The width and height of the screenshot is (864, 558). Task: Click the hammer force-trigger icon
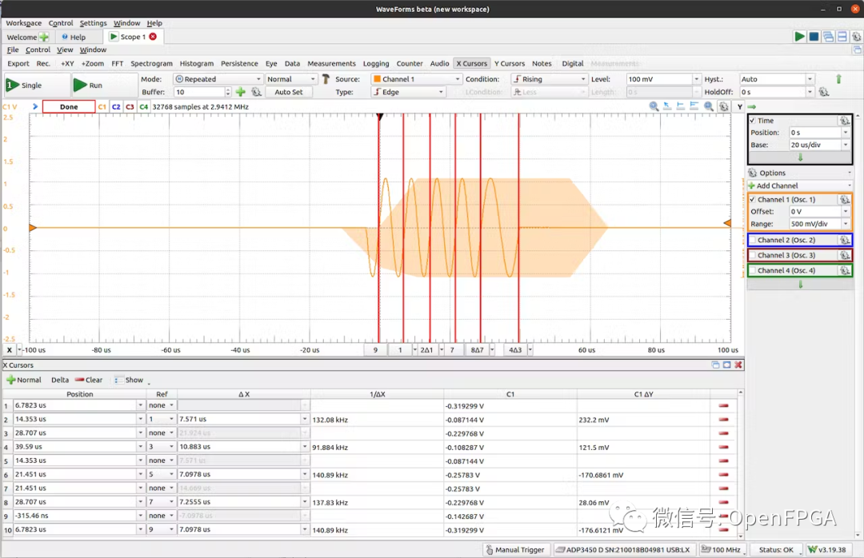(x=326, y=79)
